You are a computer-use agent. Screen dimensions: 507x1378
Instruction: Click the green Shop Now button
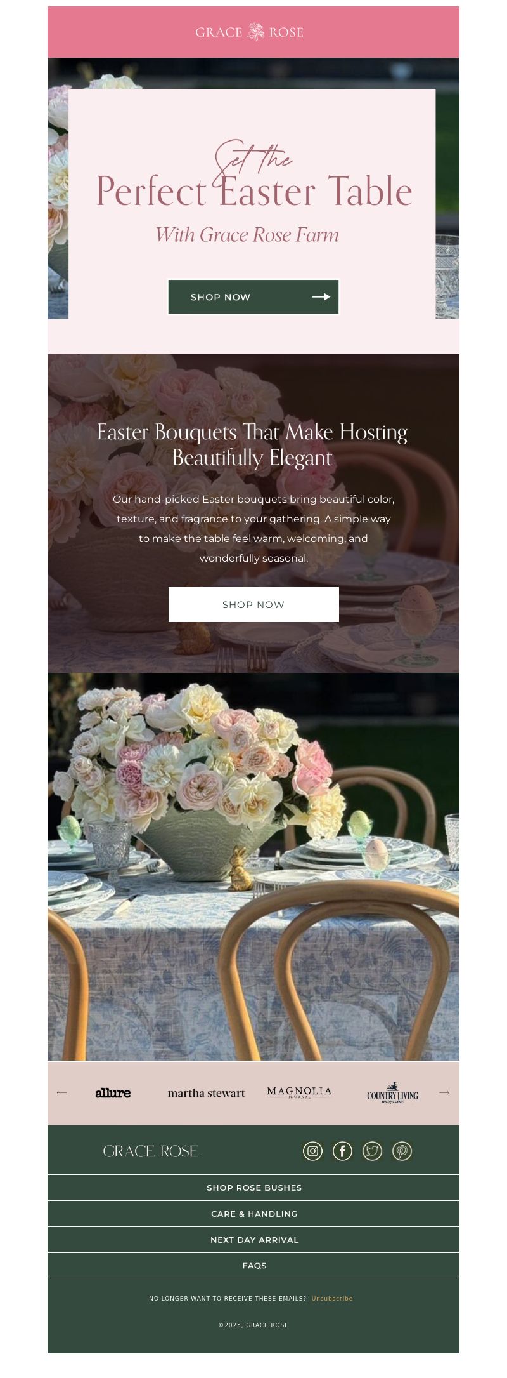[253, 296]
